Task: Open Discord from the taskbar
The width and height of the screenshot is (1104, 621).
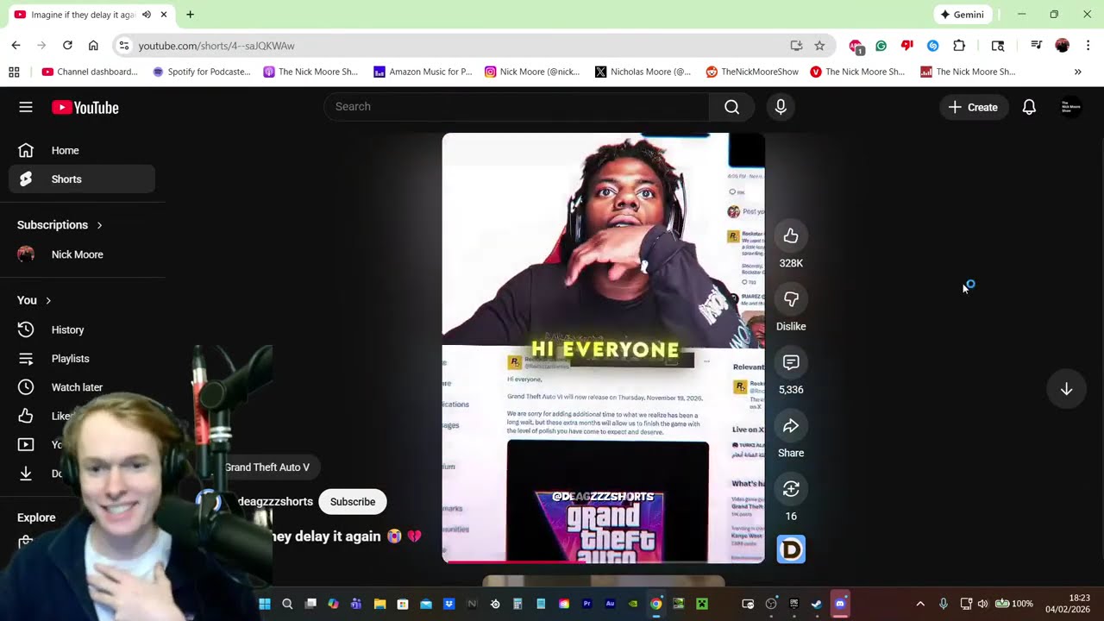Action: click(840, 604)
